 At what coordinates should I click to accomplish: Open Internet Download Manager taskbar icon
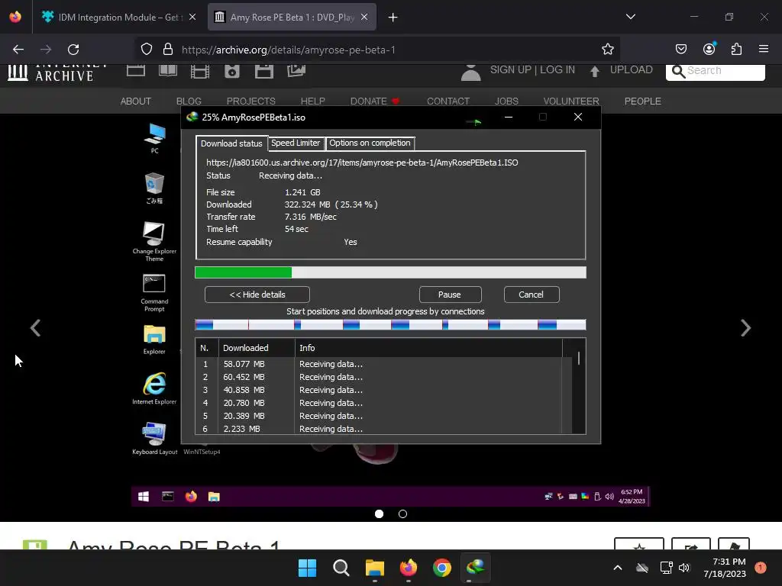click(476, 568)
